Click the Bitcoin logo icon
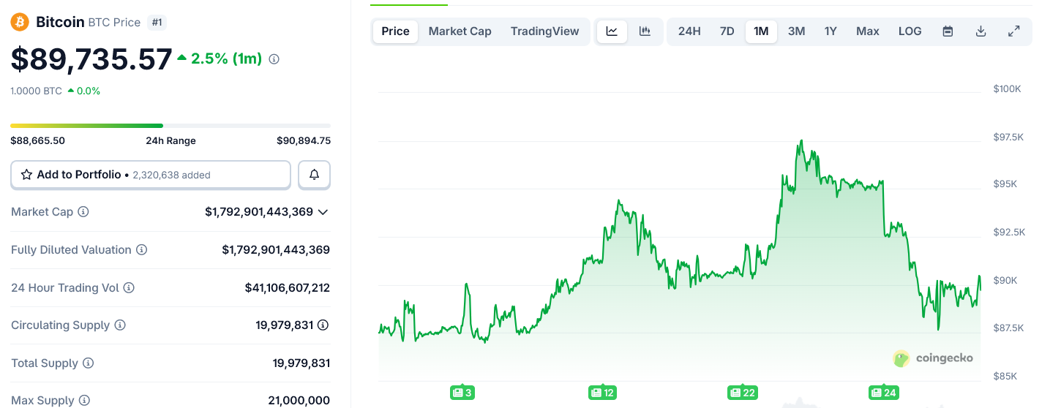 click(20, 22)
